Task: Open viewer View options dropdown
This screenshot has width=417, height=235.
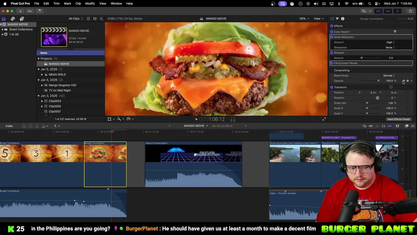Action: [x=319, y=19]
